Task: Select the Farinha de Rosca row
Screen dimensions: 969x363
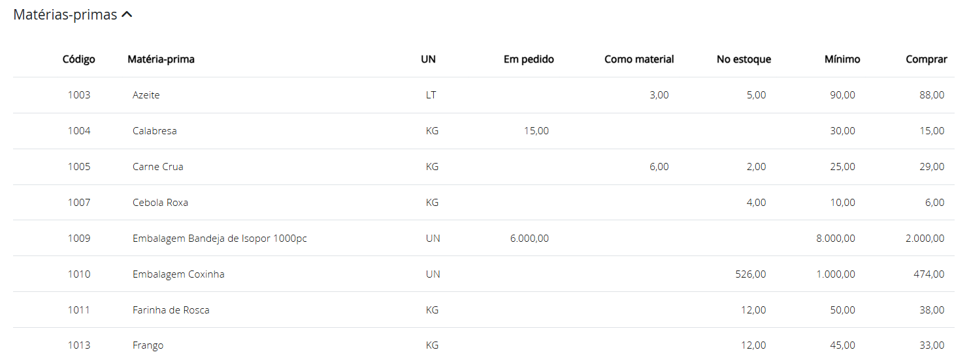Action: 171,310
